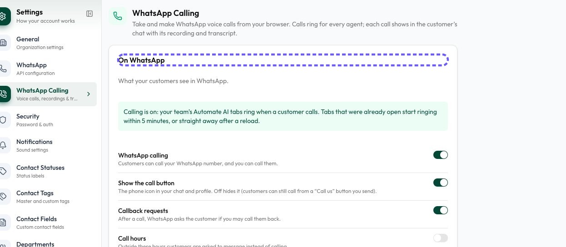Screen dimensions: 566x247
Task: Click the Settings gear icon
Action: point(4,16)
